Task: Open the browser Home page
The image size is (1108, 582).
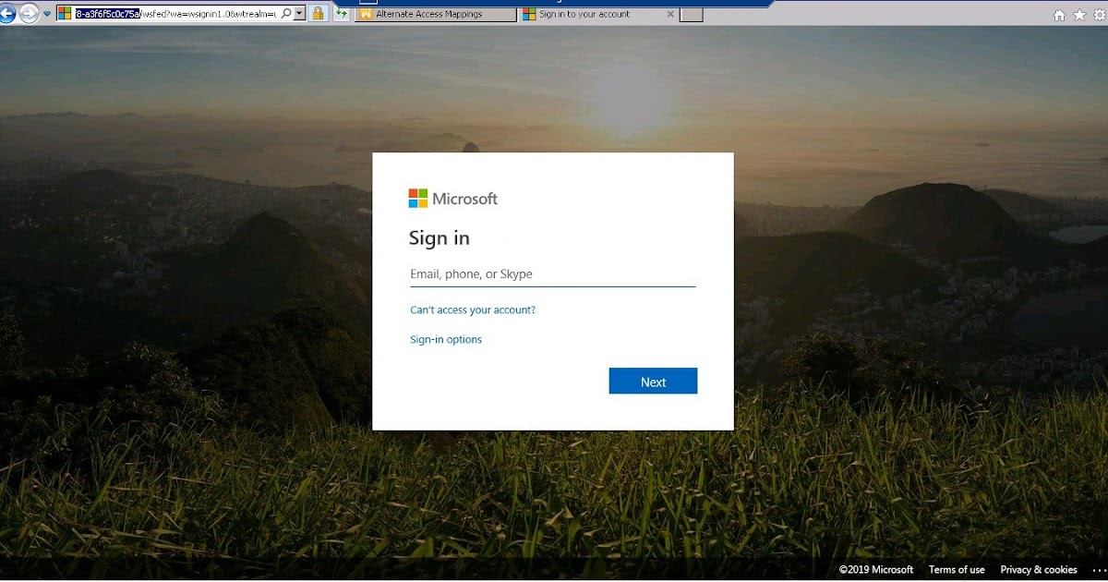Action: pyautogui.click(x=1059, y=15)
